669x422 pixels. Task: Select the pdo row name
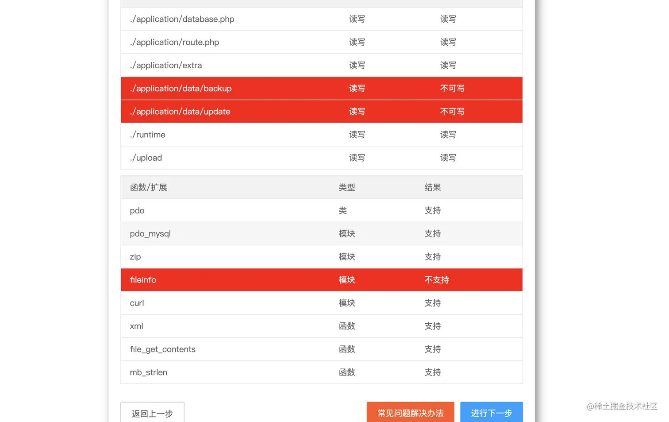click(137, 211)
